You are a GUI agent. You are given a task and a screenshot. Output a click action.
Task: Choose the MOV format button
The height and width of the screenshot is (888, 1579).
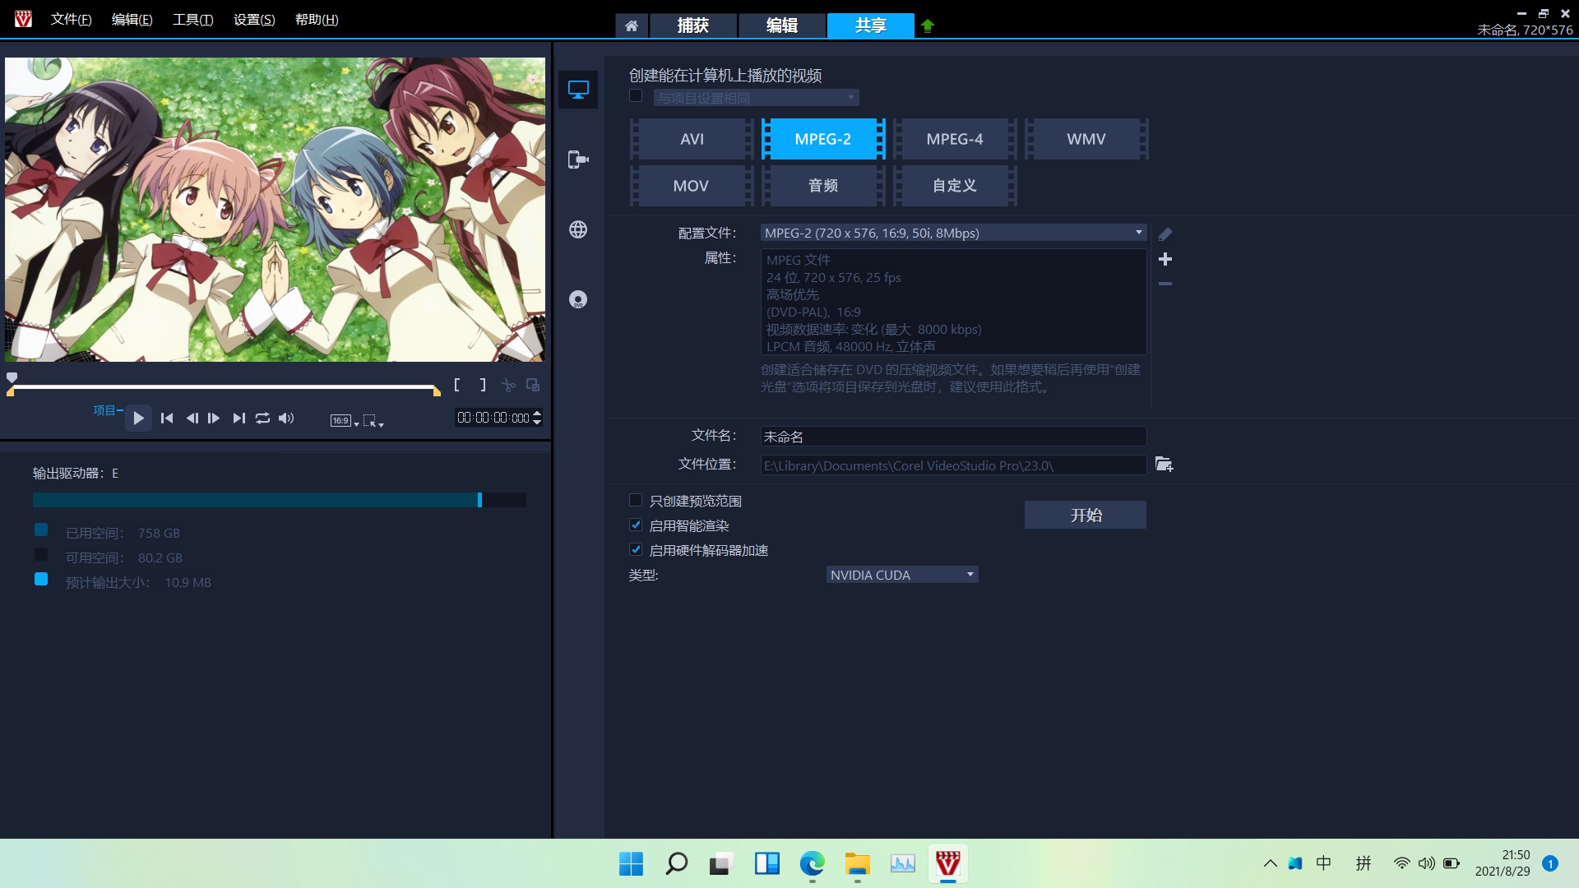(692, 186)
